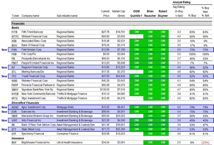Select the Diversified Financials group heading

[25, 103]
